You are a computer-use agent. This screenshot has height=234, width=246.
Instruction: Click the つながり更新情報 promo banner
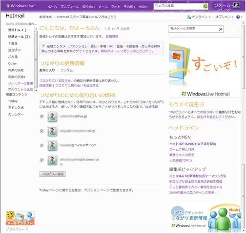tap(206, 218)
